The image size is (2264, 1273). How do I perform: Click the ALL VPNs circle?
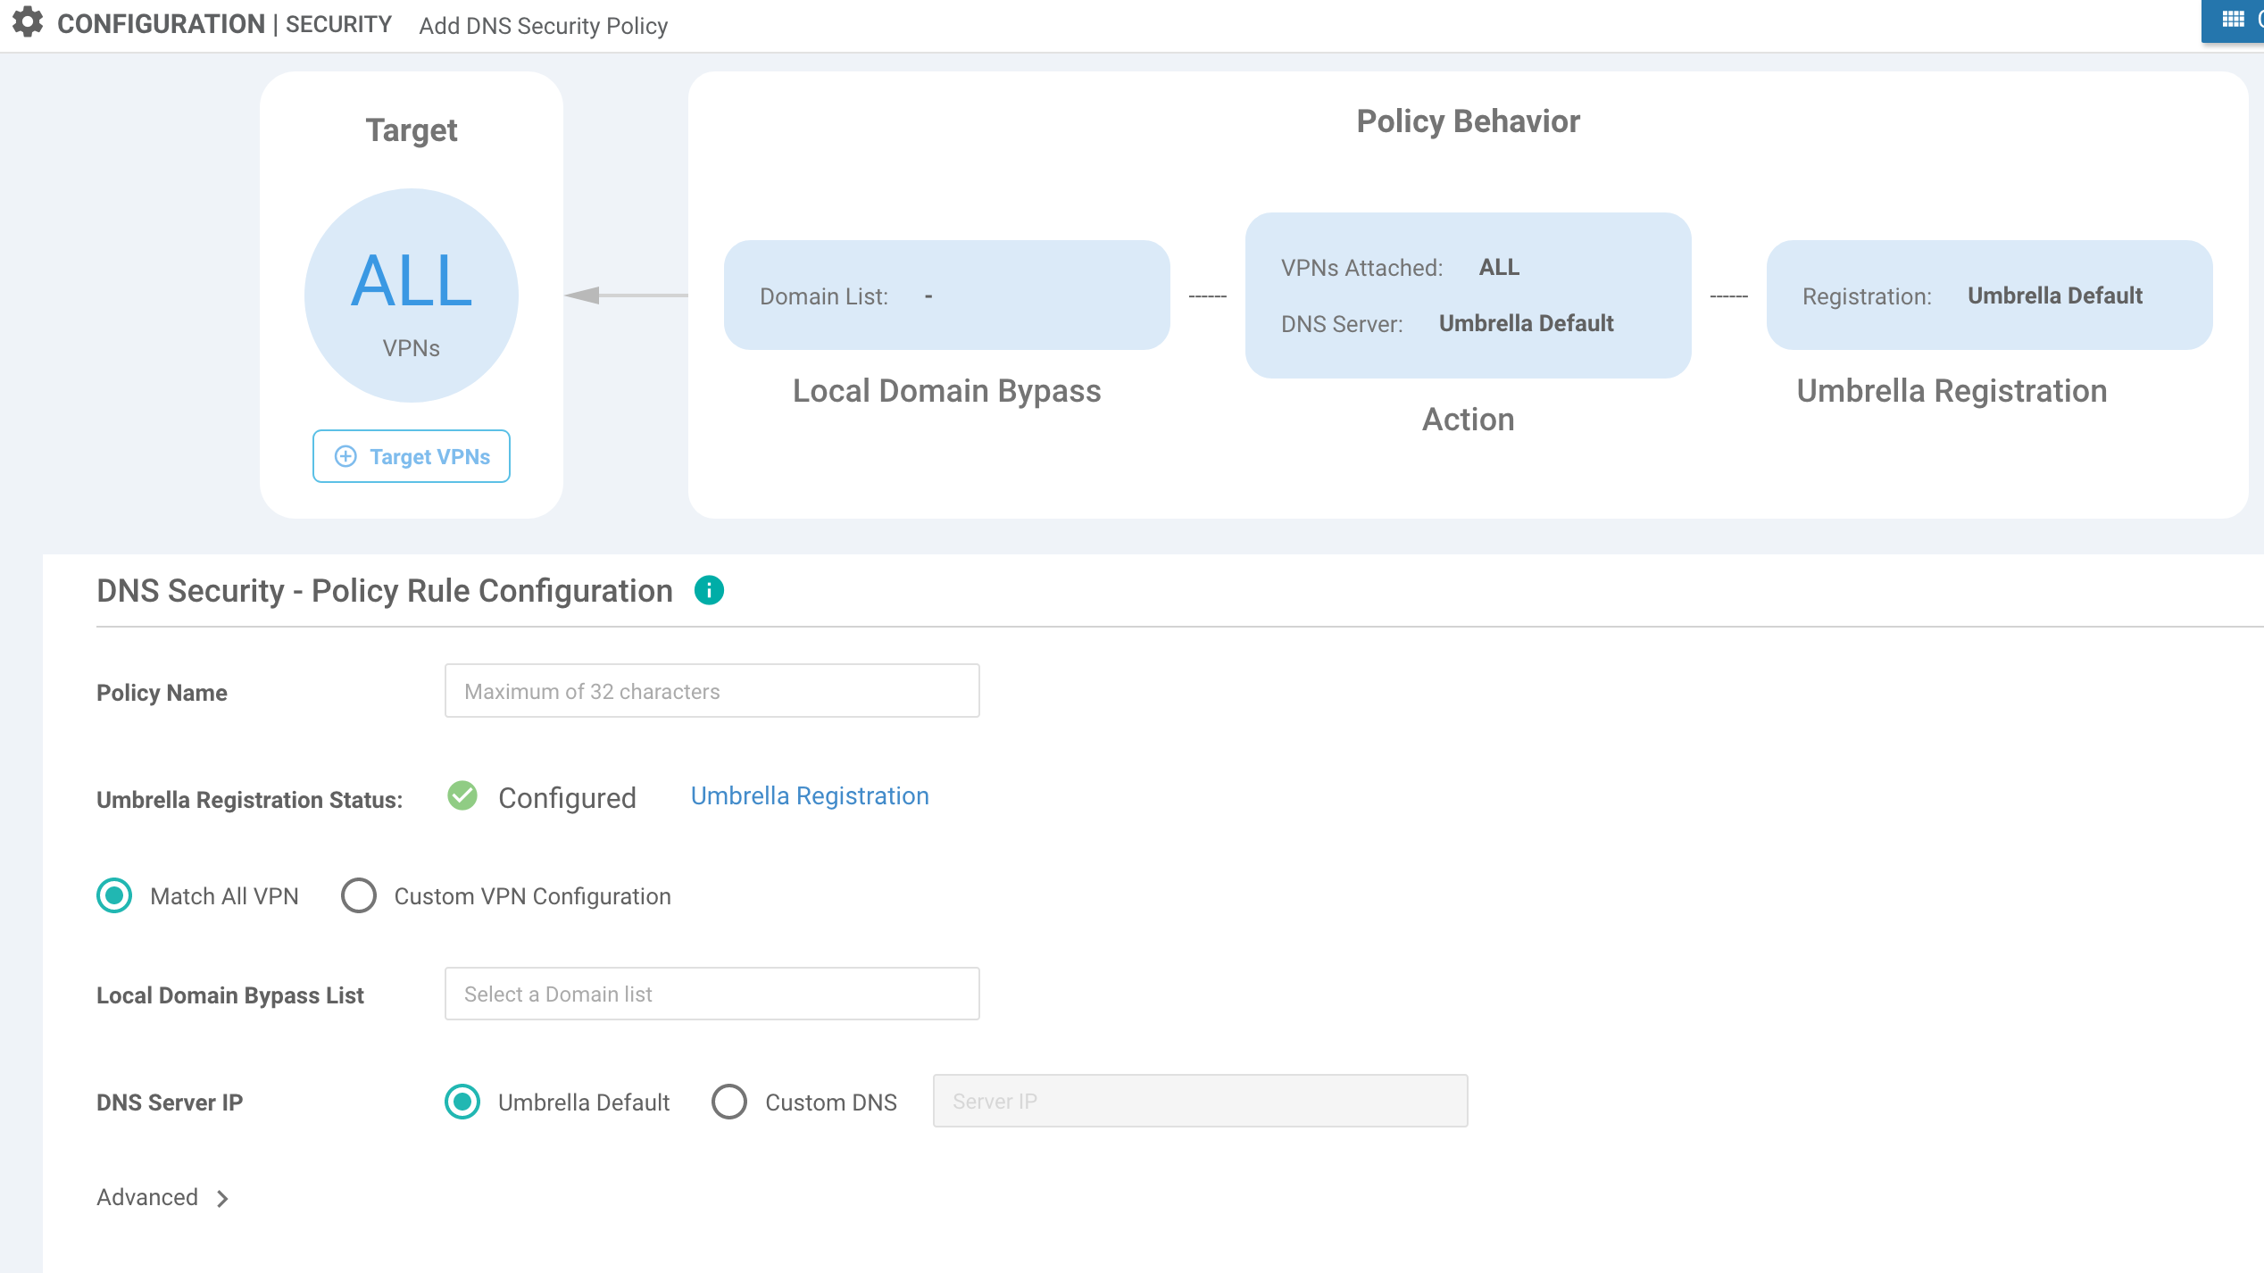tap(412, 295)
